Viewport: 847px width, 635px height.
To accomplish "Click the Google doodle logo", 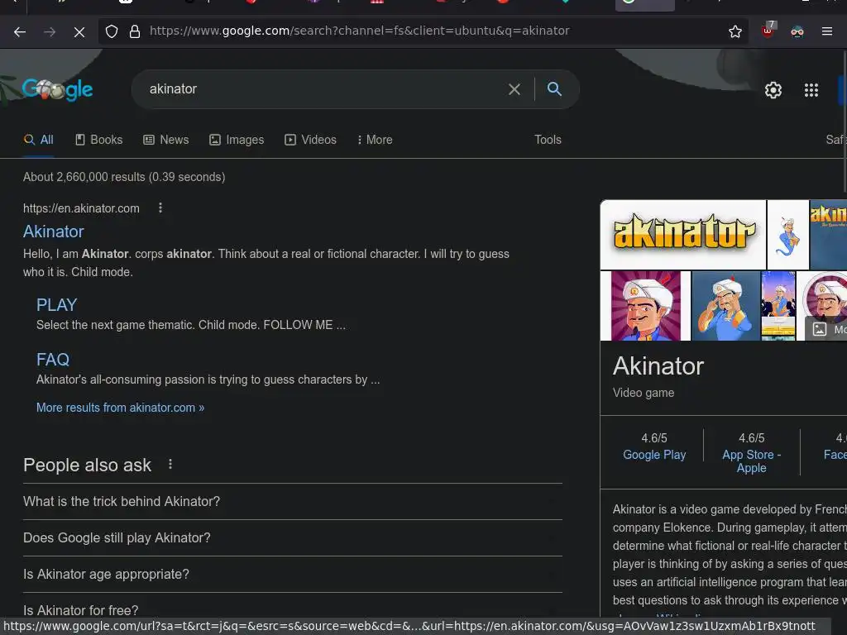I will point(57,89).
